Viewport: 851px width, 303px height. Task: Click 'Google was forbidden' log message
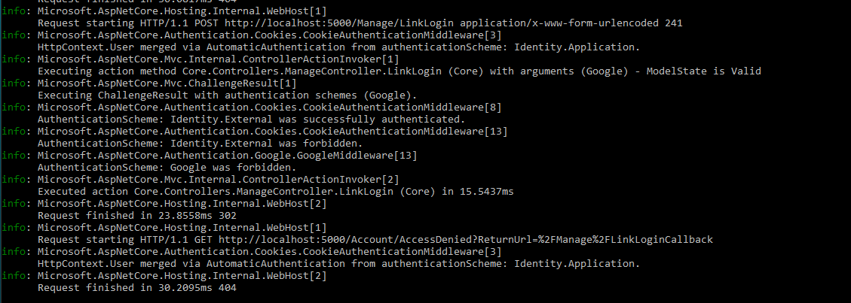tap(167, 167)
